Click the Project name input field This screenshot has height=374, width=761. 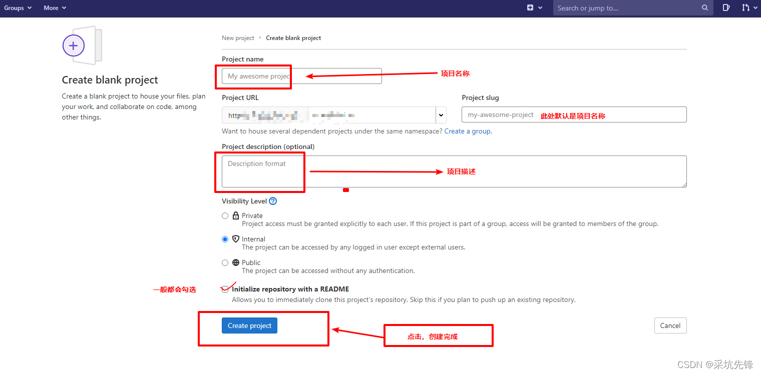pyautogui.click(x=302, y=76)
